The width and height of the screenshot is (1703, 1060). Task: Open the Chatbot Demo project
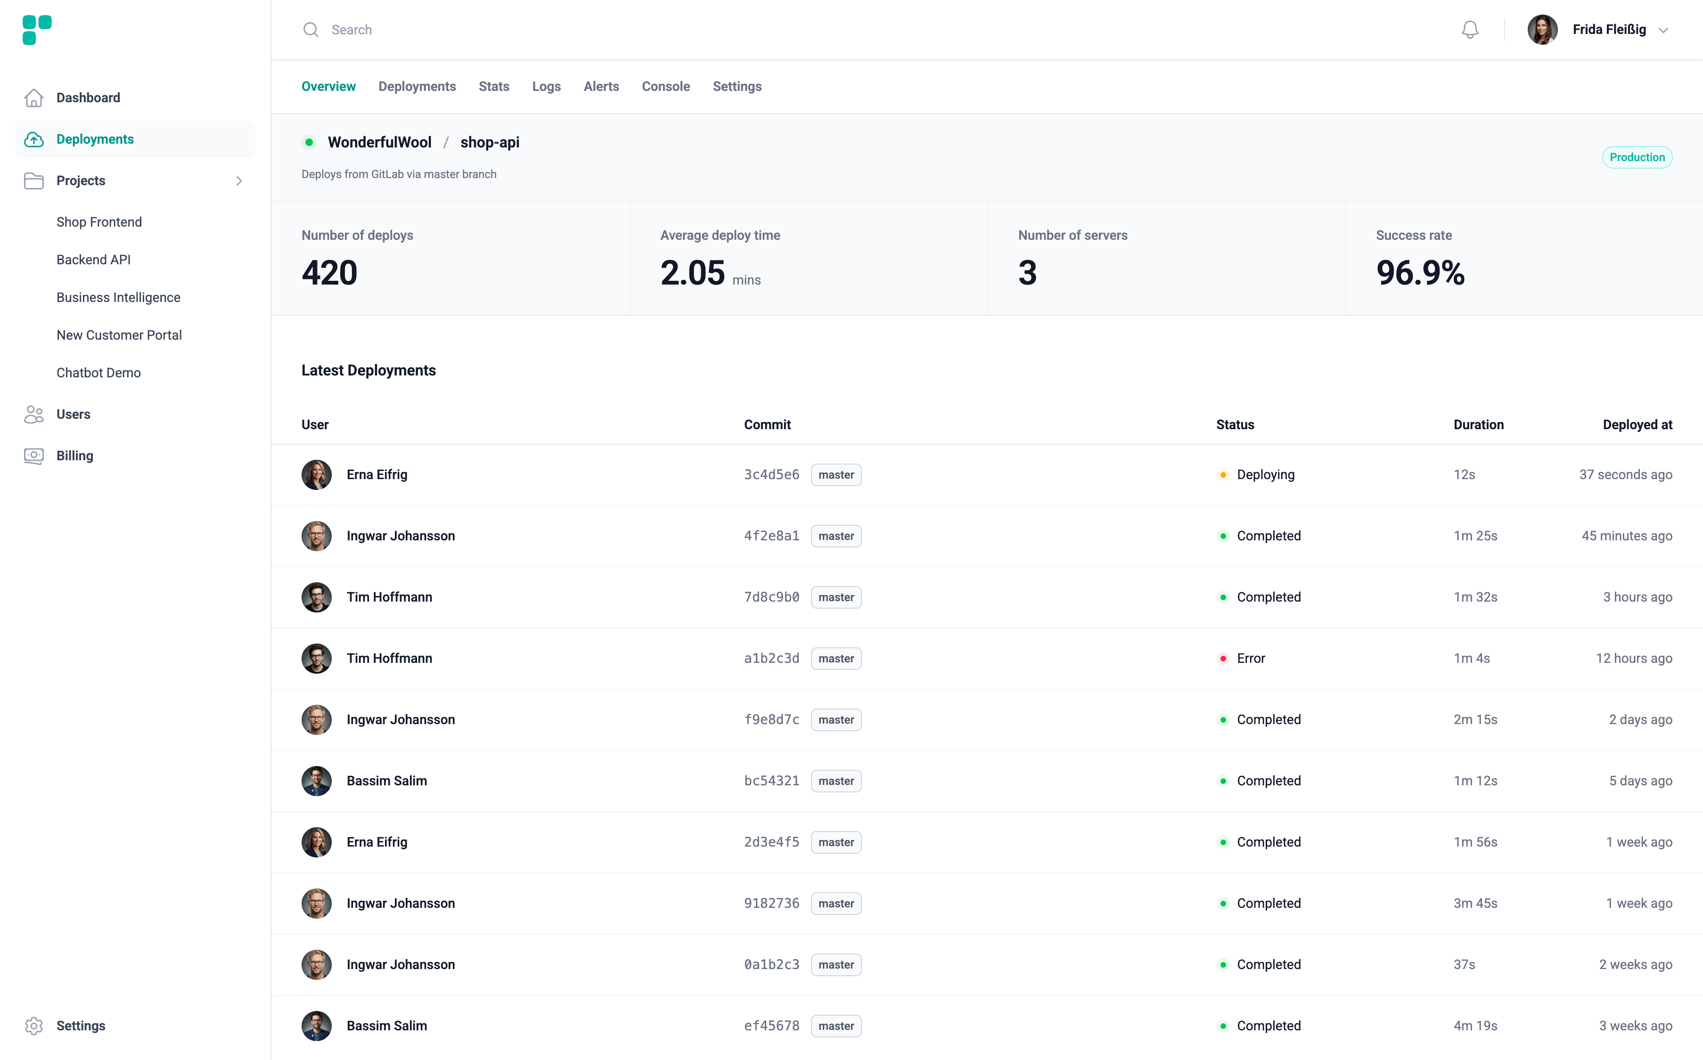coord(98,373)
